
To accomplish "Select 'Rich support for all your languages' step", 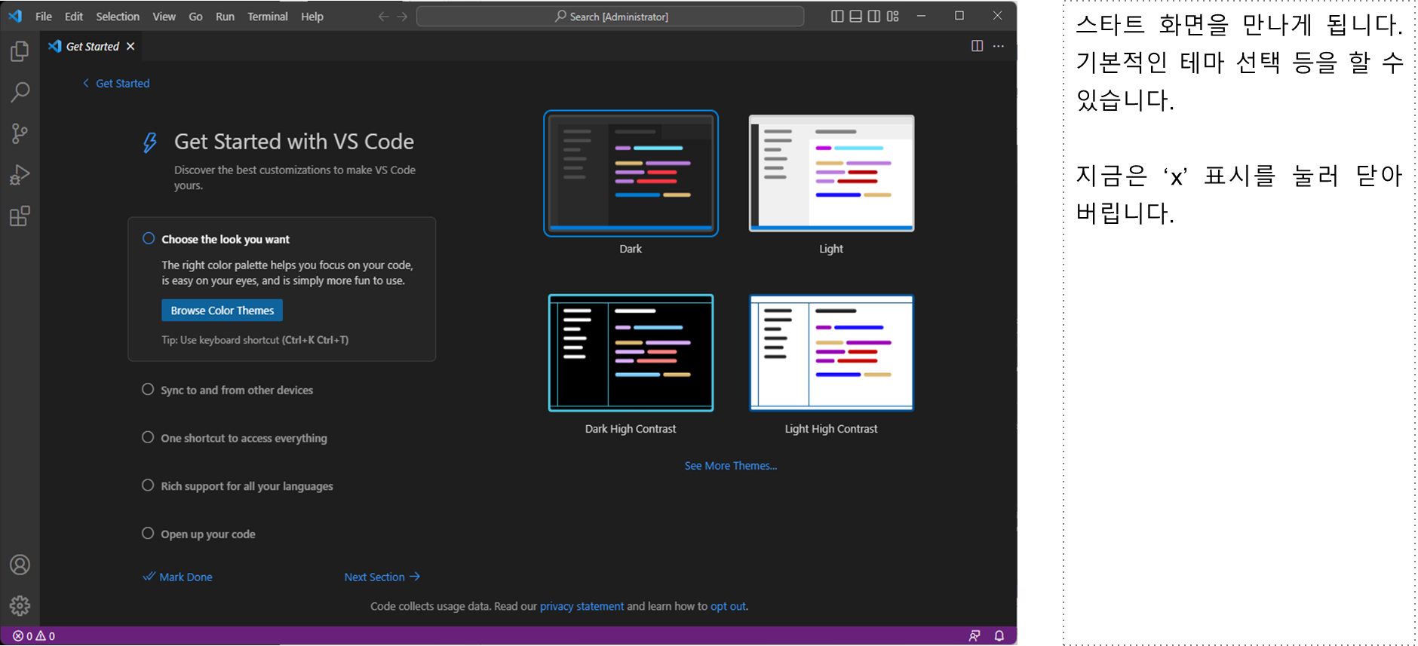I will [238, 486].
